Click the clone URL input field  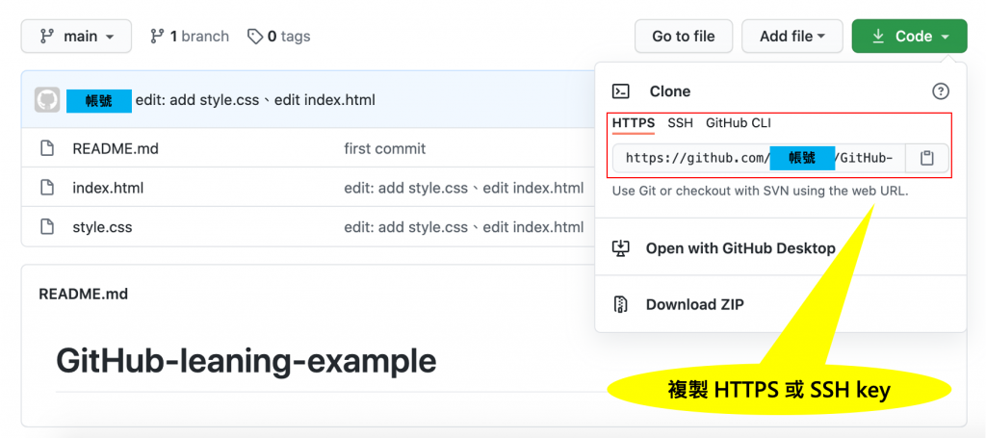[x=759, y=159]
